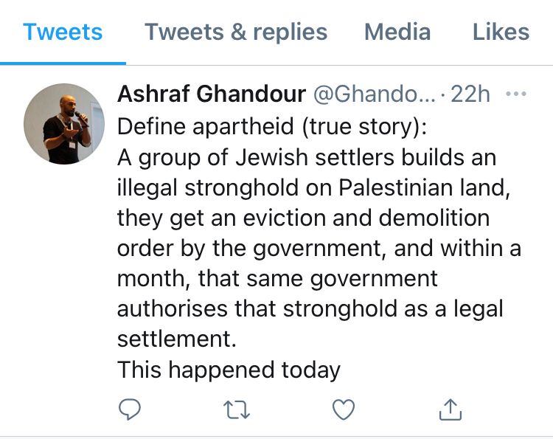Share the tweet via upload arrow icon
This screenshot has width=553, height=439.
click(x=451, y=409)
